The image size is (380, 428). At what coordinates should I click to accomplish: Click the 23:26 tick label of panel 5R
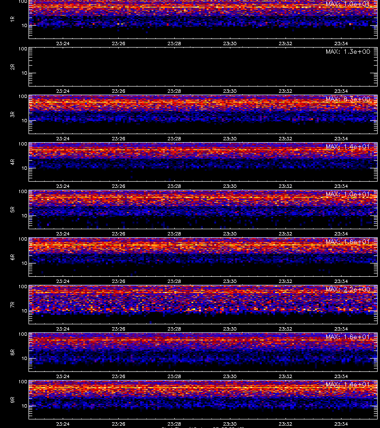[x=119, y=233]
